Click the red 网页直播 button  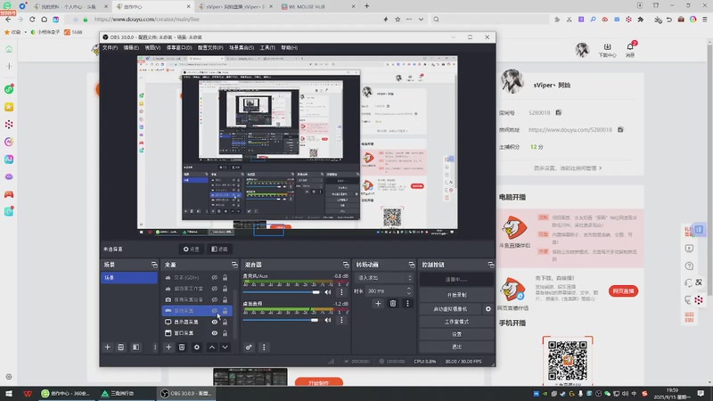[x=623, y=291]
